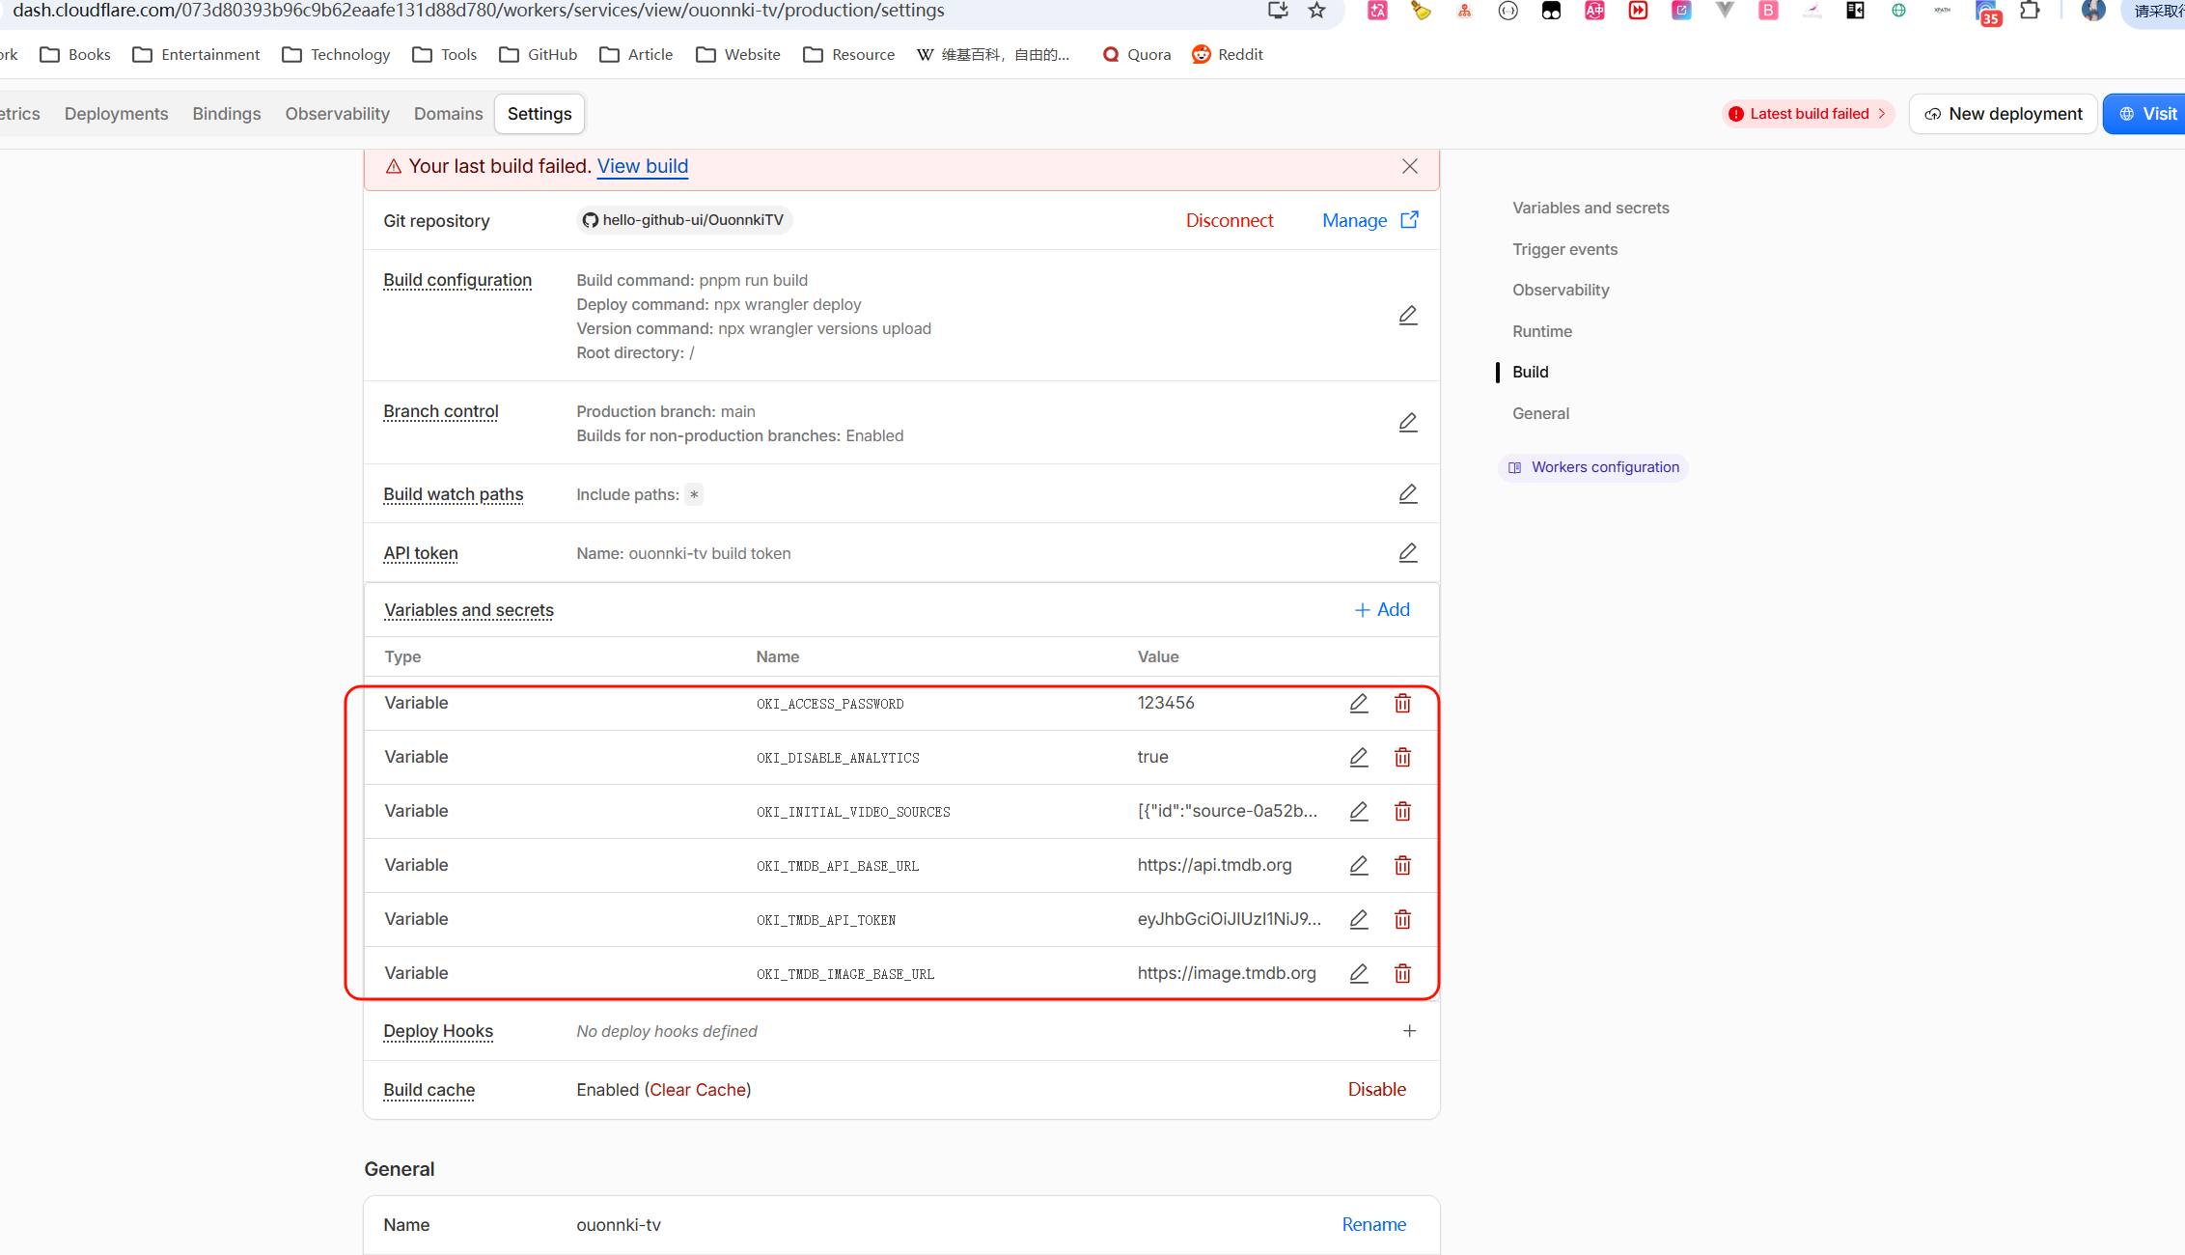Open the Quora bookmark
Screen dimensions: 2185x1255
(x=1137, y=55)
